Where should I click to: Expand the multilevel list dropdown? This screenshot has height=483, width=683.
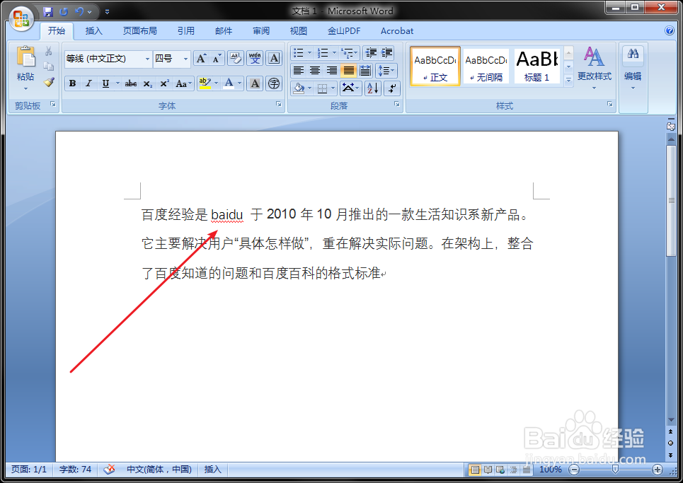[356, 53]
